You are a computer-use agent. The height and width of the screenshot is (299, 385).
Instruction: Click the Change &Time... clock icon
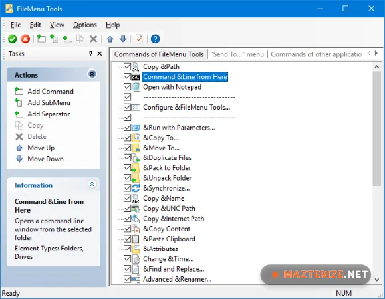136,259
